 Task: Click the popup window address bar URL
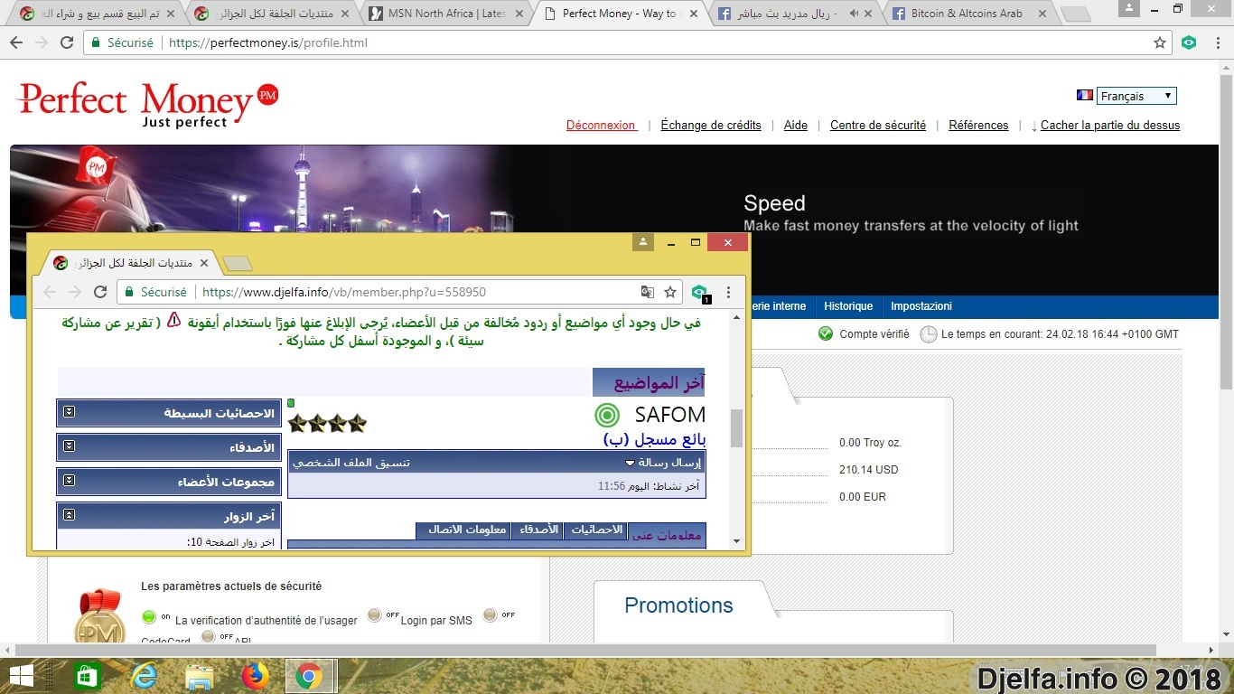[344, 292]
